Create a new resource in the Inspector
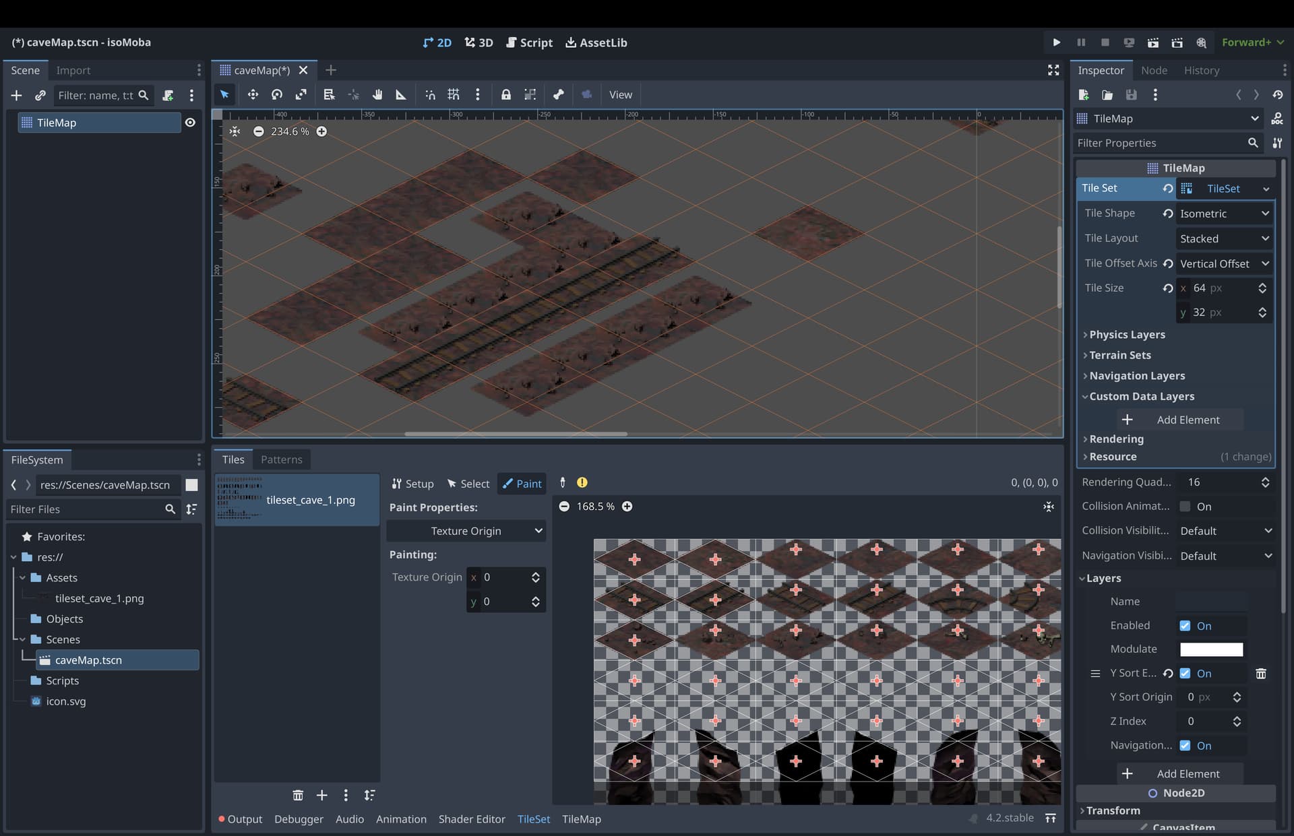The image size is (1294, 836). pyautogui.click(x=1084, y=94)
